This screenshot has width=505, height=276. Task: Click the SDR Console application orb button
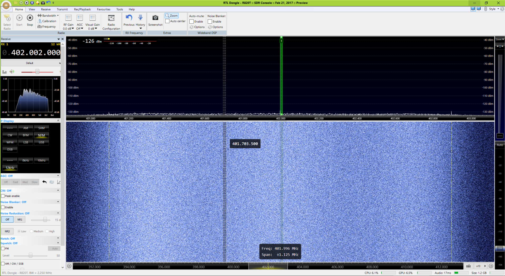6,5
